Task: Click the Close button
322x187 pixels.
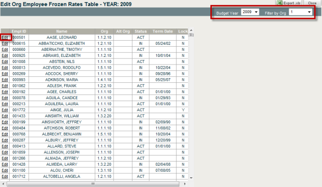Action: [312, 3]
